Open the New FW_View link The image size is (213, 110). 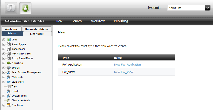[124, 72]
